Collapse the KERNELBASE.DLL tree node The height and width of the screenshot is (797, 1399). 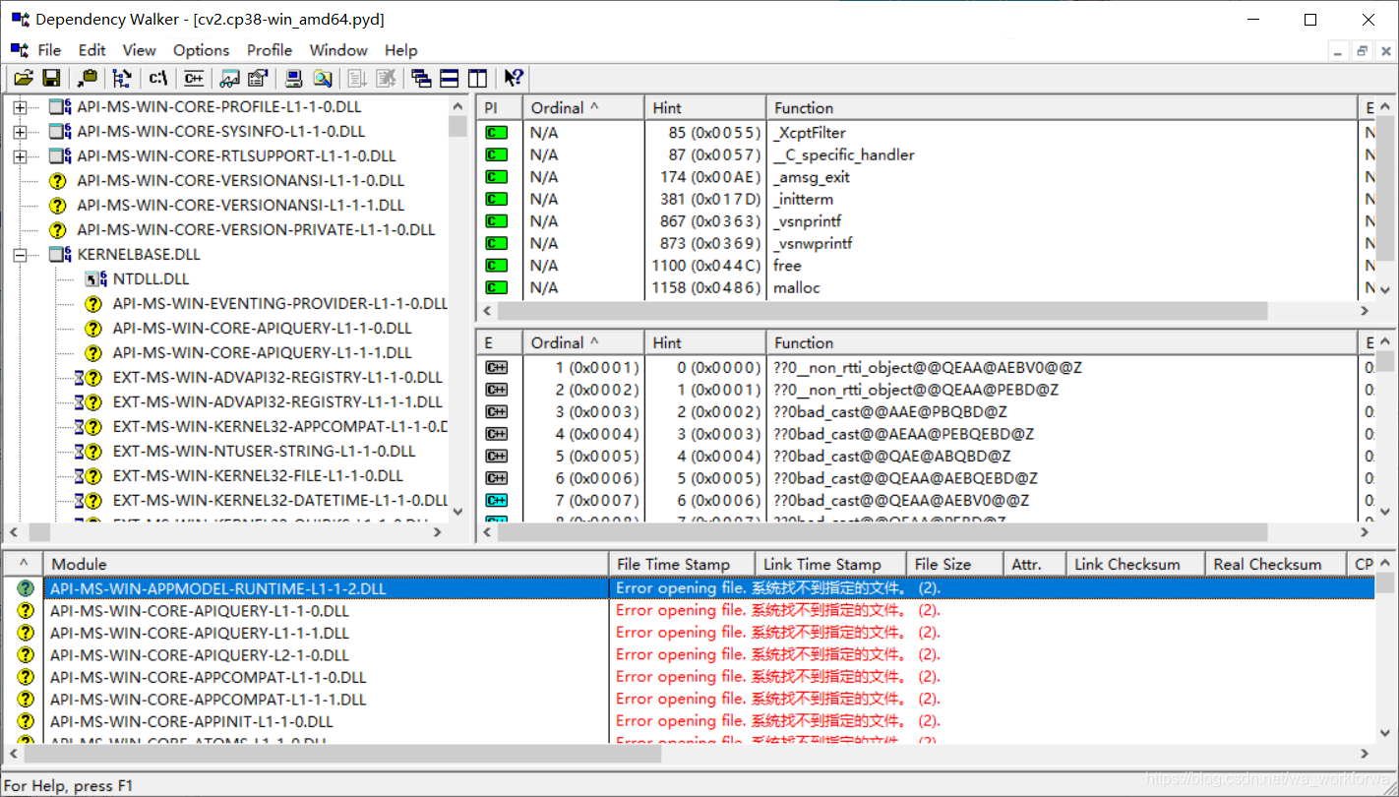click(x=20, y=255)
